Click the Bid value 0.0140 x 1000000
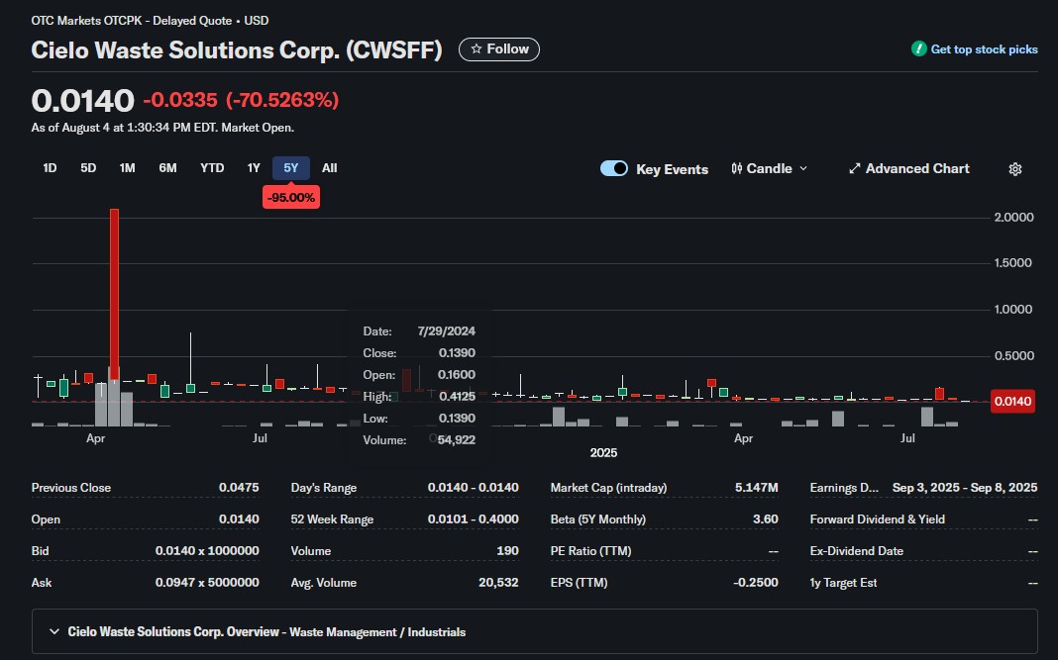Viewport: 1058px width, 660px height. [207, 551]
